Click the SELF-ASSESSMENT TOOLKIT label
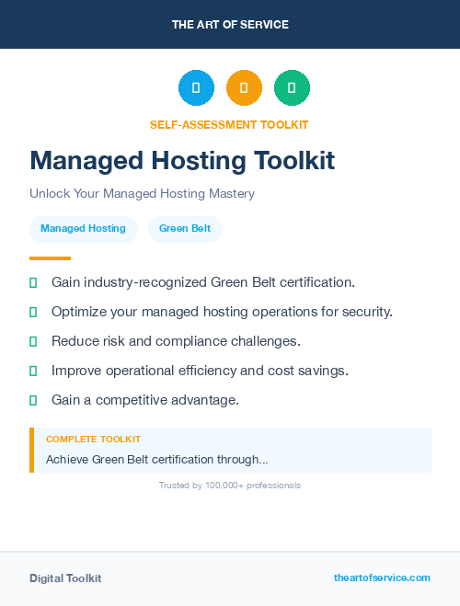Screen dimensions: 460x606 229,125
